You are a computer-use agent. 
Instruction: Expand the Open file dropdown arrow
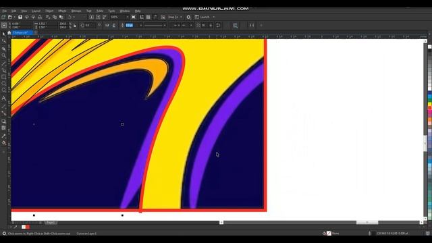[x=14, y=17]
